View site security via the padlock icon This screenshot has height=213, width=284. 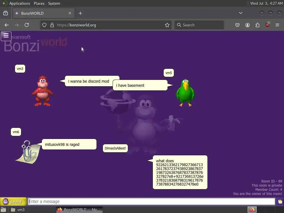pos(52,25)
